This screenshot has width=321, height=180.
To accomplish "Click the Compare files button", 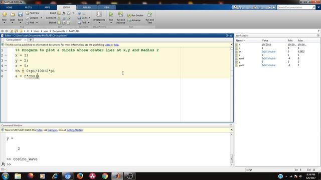I will click(x=32, y=18).
